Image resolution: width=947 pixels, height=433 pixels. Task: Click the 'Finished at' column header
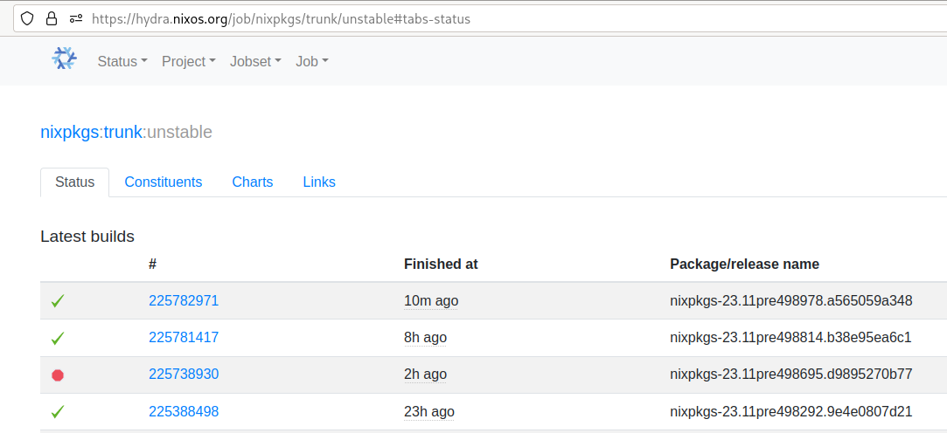[x=441, y=265]
